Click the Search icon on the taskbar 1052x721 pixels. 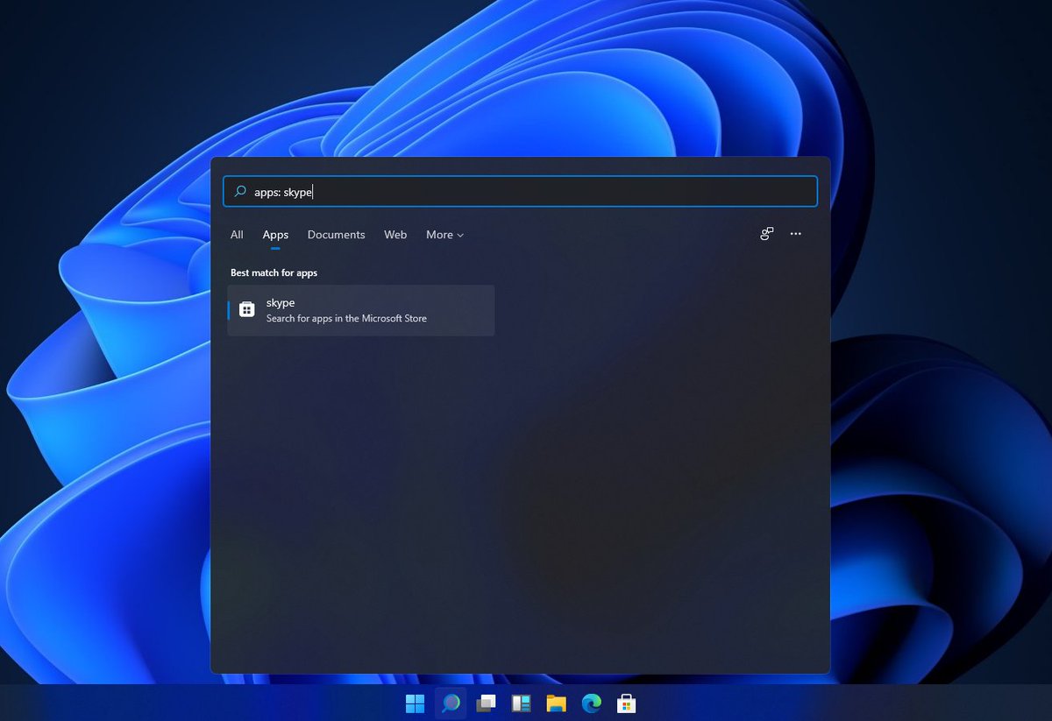tap(451, 703)
